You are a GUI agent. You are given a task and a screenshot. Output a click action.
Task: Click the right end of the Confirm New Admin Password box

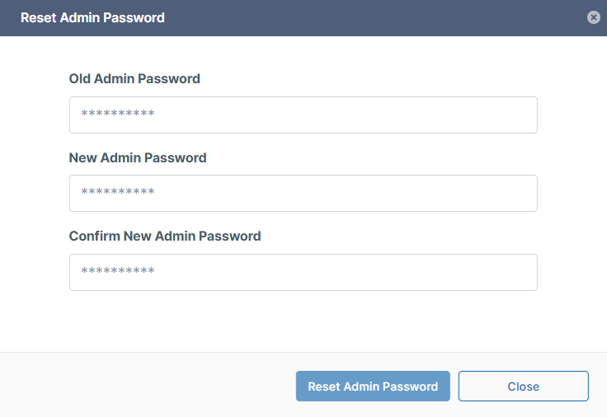(x=520, y=272)
